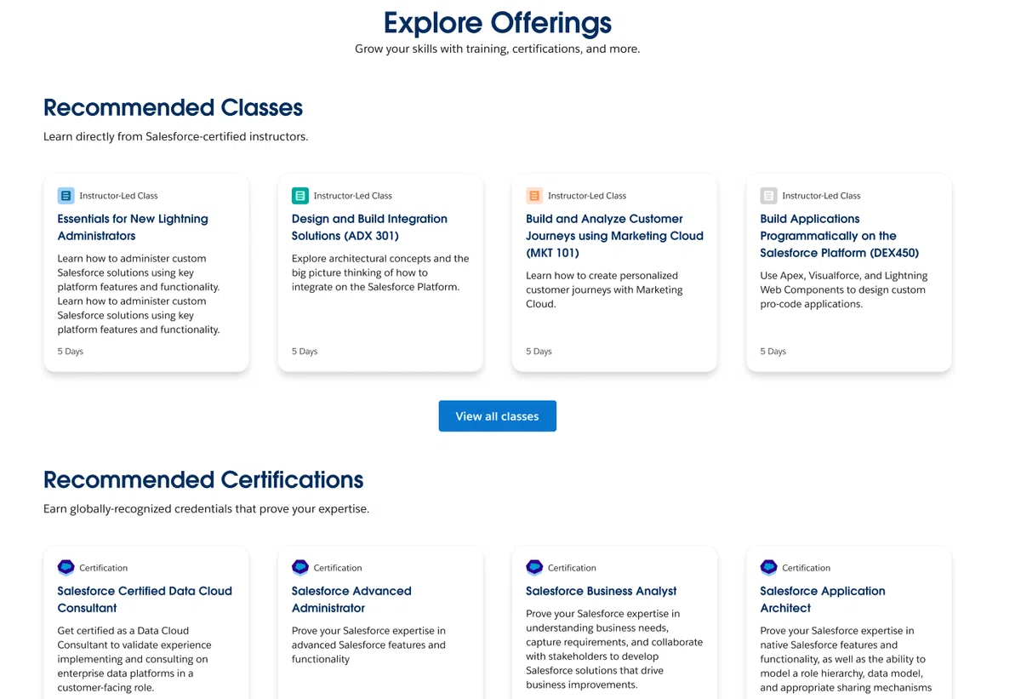Click the Recommended Certifications heading
Screen dimensions: 1021x699
[203, 479]
